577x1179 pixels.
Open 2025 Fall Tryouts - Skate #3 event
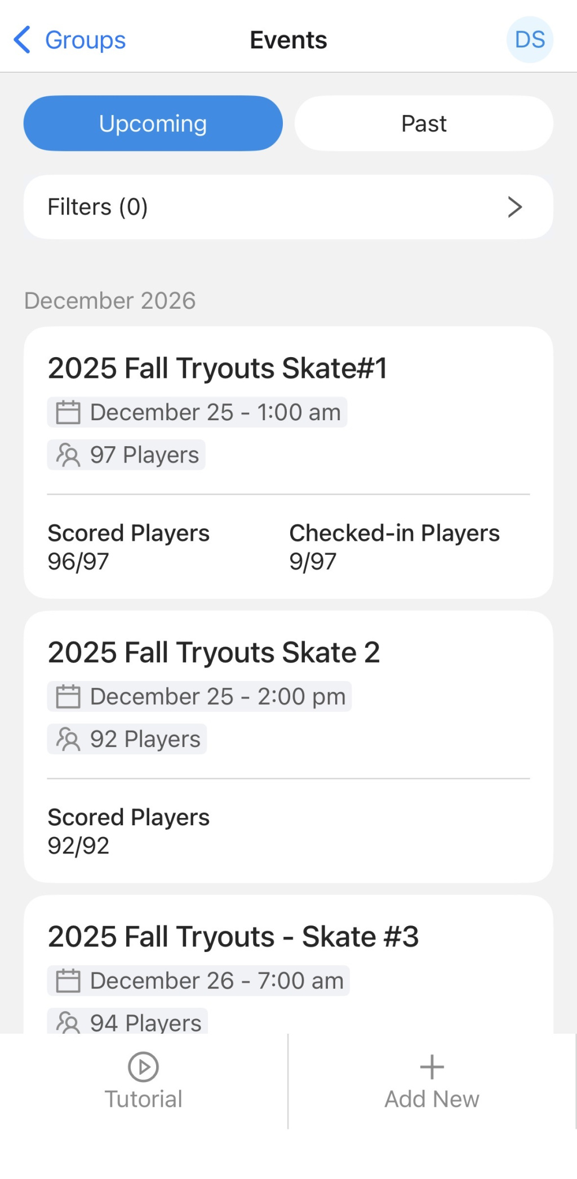point(233,936)
